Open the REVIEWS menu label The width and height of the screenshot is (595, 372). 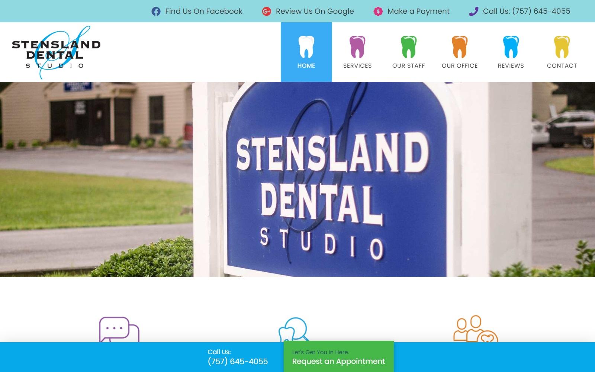511,66
